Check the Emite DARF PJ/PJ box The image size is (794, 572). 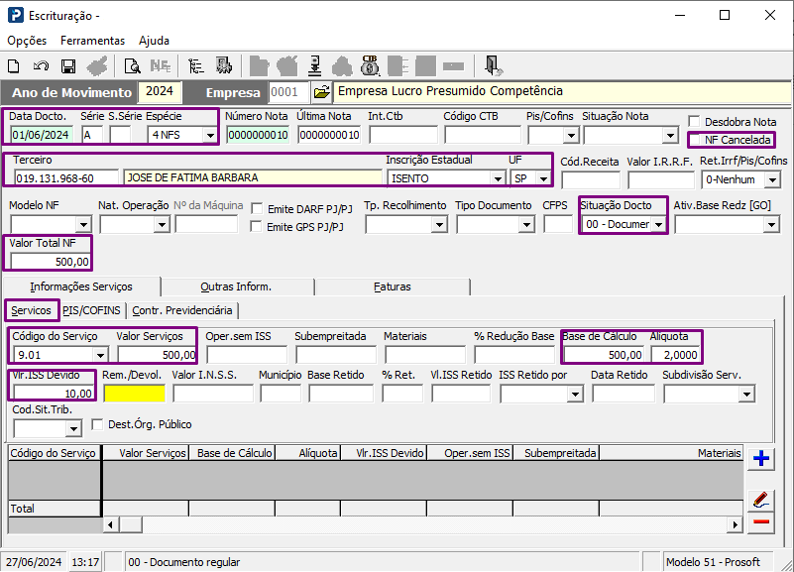[258, 209]
